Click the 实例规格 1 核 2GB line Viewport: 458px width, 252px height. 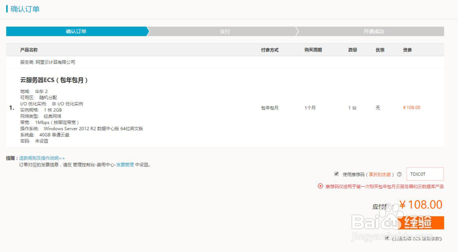[41, 110]
